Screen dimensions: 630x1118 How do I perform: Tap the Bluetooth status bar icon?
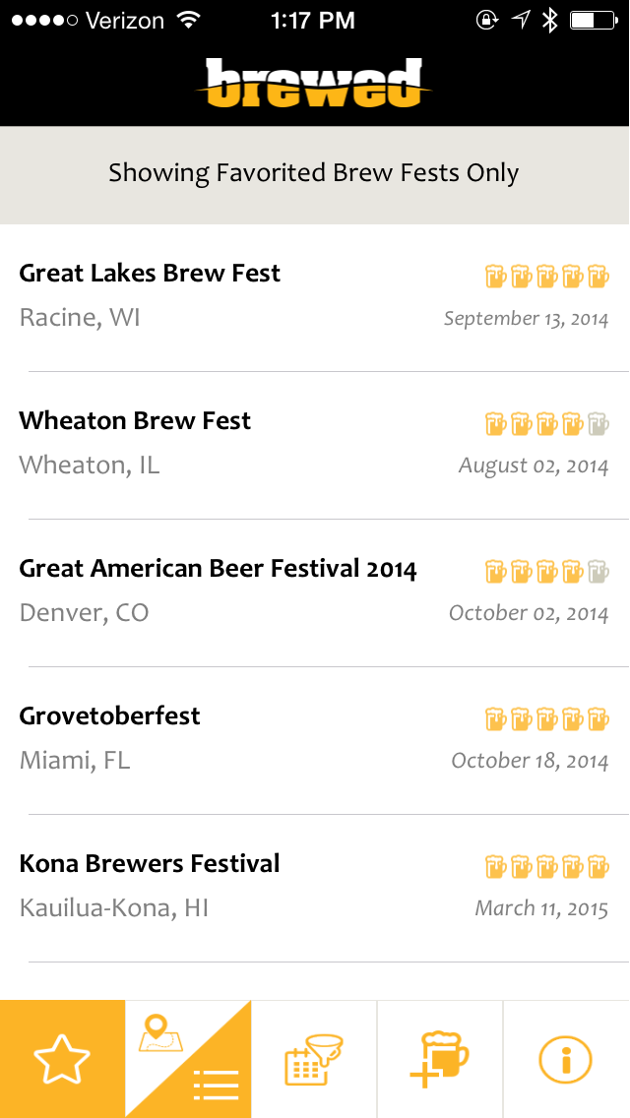pyautogui.click(x=549, y=20)
